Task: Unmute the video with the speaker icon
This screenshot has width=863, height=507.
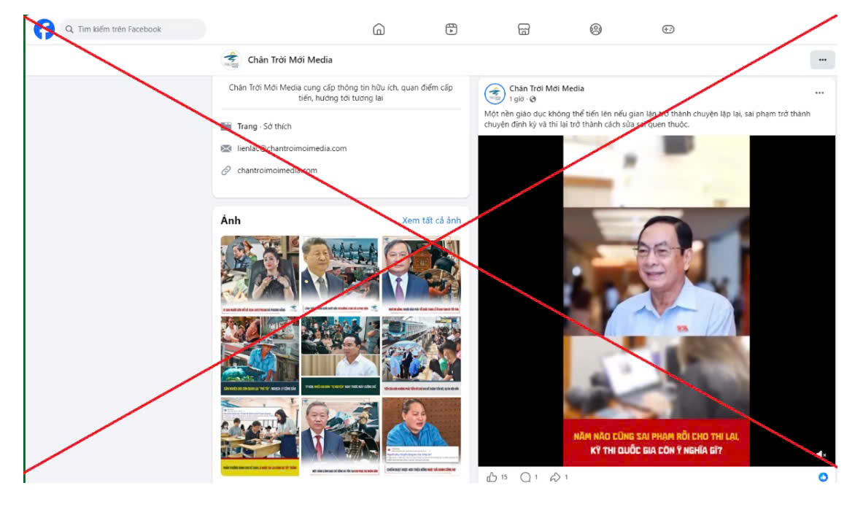Action: pos(821,454)
